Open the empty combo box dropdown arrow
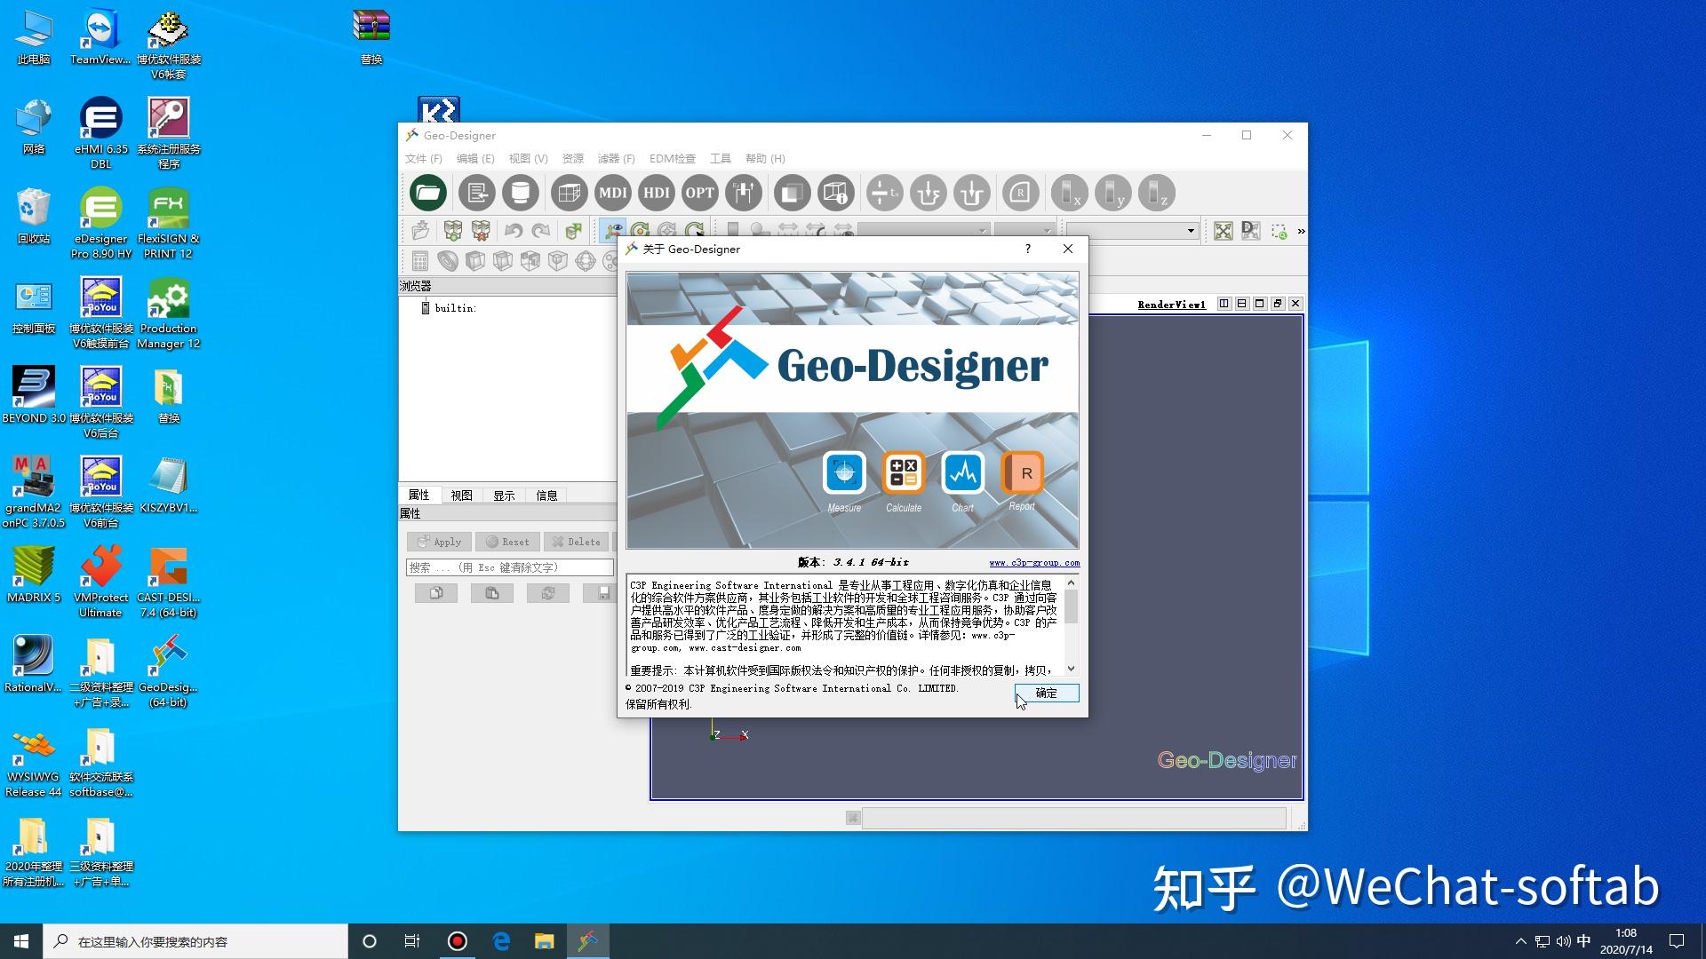 tap(1191, 231)
